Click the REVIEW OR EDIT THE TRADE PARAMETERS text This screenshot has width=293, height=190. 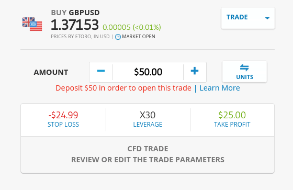point(148,160)
